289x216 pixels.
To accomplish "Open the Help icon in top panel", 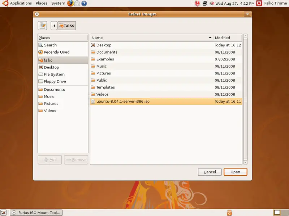I will pyautogui.click(x=84, y=3).
